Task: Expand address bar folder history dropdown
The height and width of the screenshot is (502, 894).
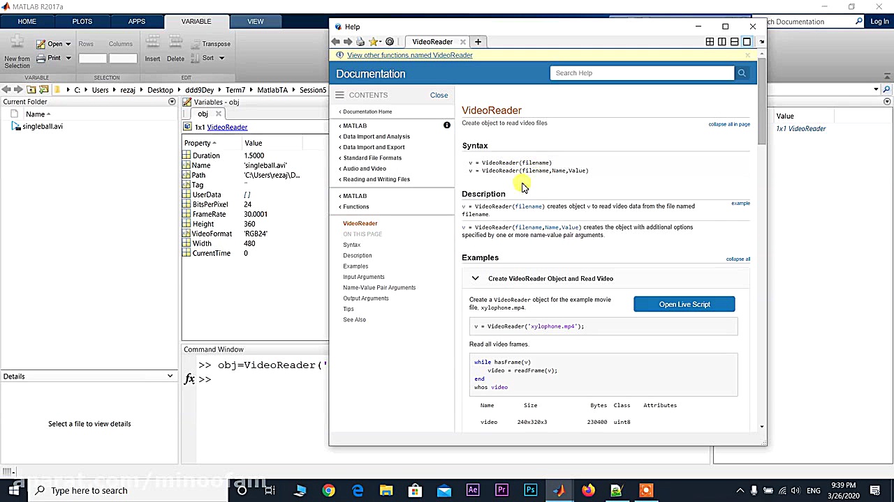Action: pos(876,90)
